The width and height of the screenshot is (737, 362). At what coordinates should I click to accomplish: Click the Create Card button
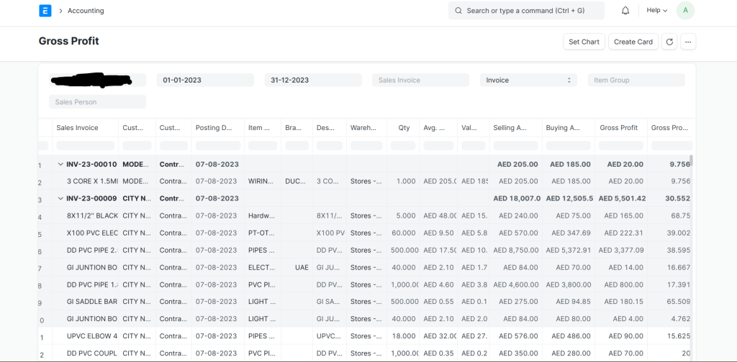pos(633,42)
